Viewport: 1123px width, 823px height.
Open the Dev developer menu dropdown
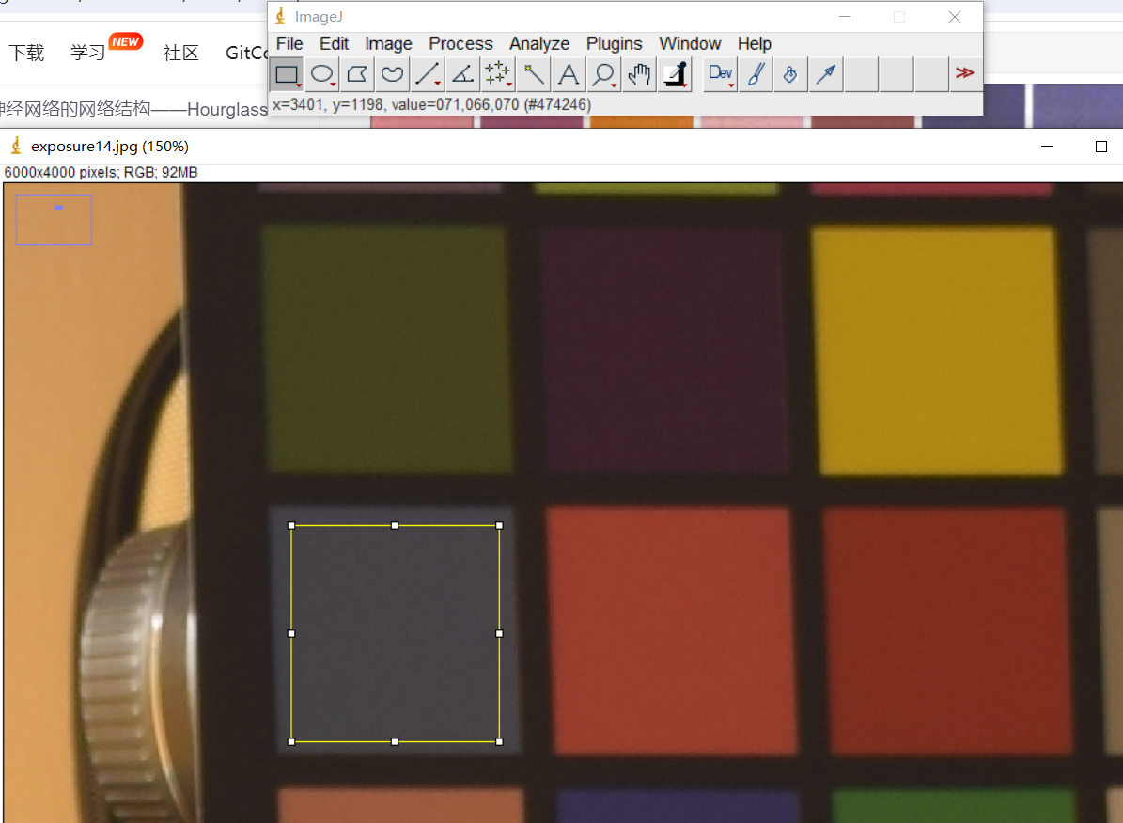721,74
